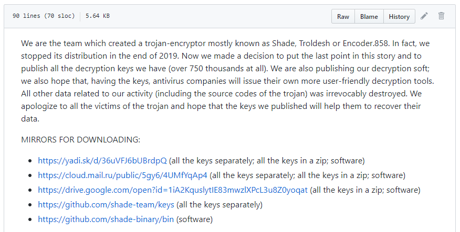This screenshot has width=460, height=232.
Task: Open the shade-team/keys GitHub link
Action: coord(106,204)
